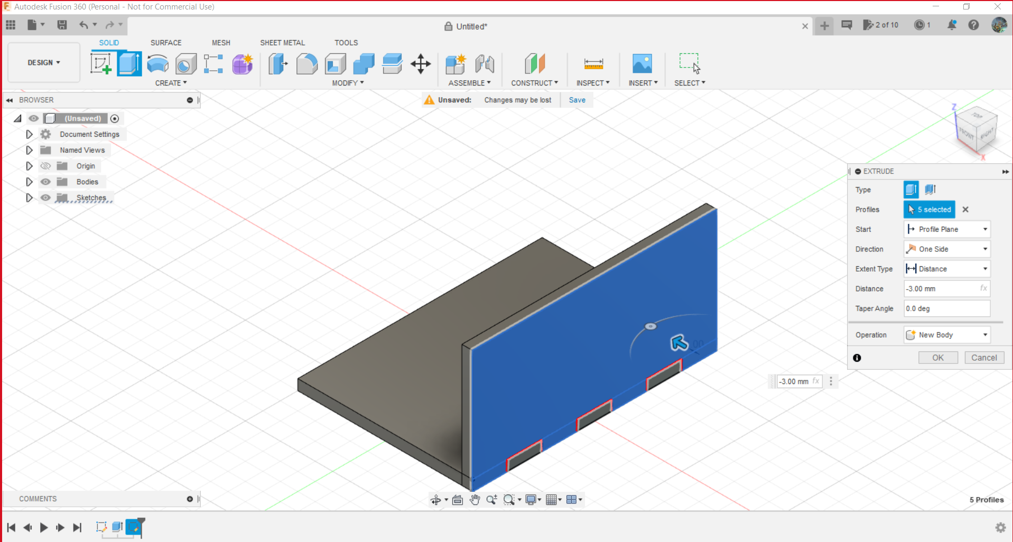The width and height of the screenshot is (1013, 542).
Task: Click the Select tool icon
Action: [x=690, y=63]
